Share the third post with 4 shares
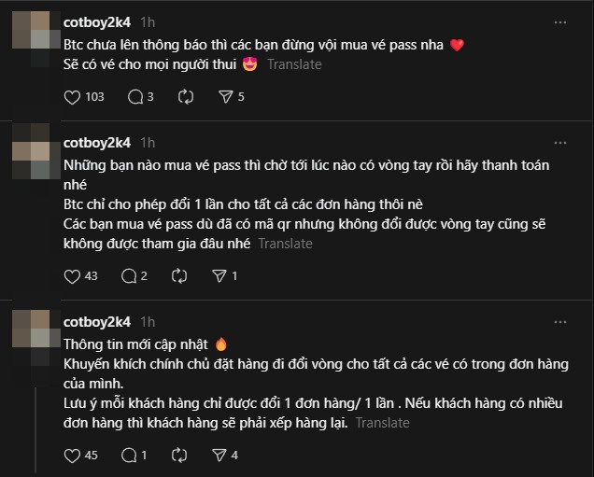This screenshot has height=477, width=594. (219, 455)
